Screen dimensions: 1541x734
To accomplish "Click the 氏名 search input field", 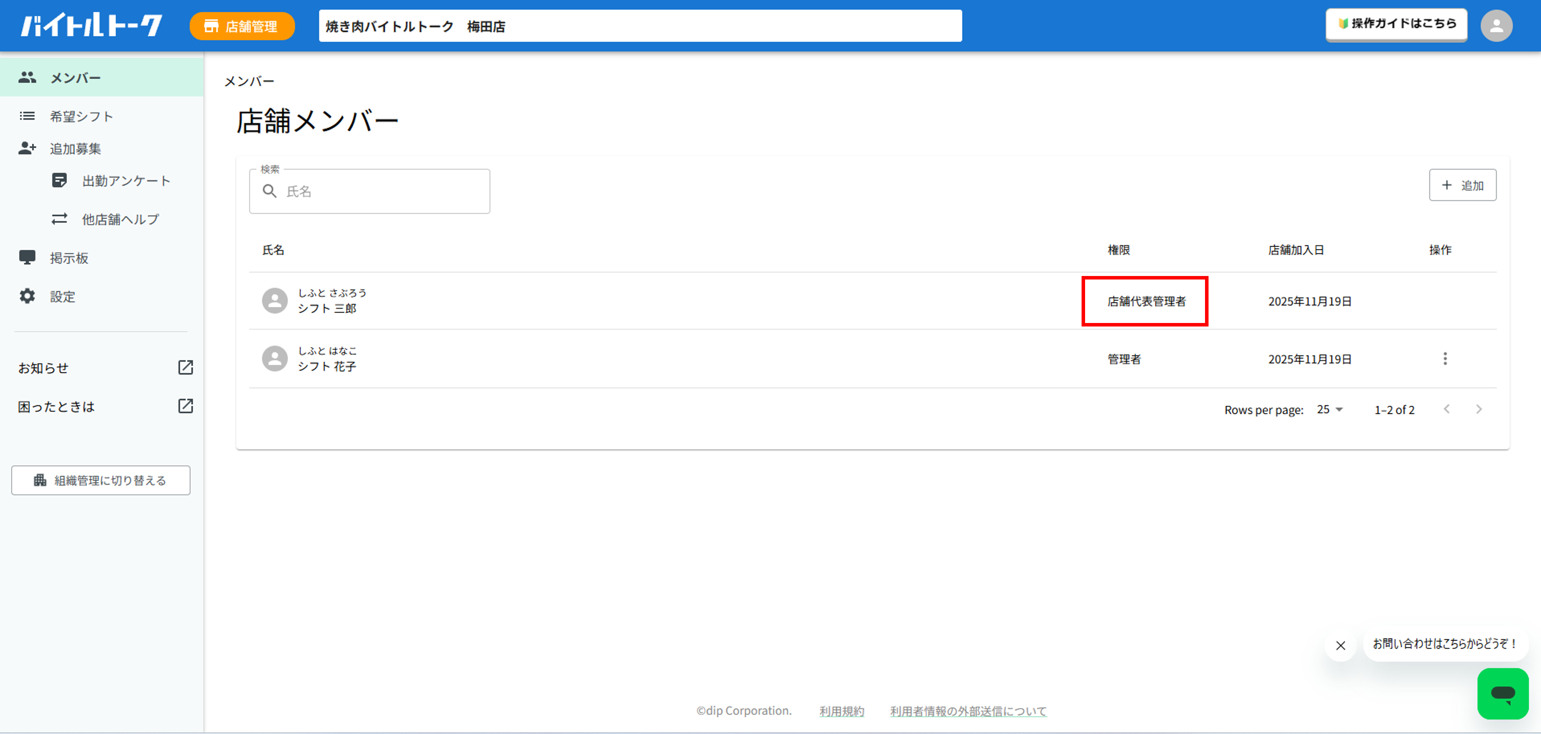I will click(370, 191).
